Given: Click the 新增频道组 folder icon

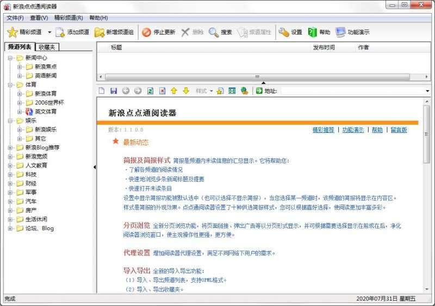Looking at the screenshot, I should 99,32.
